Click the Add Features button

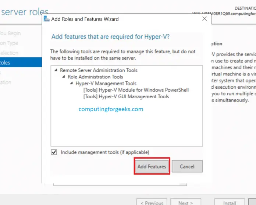point(152,166)
